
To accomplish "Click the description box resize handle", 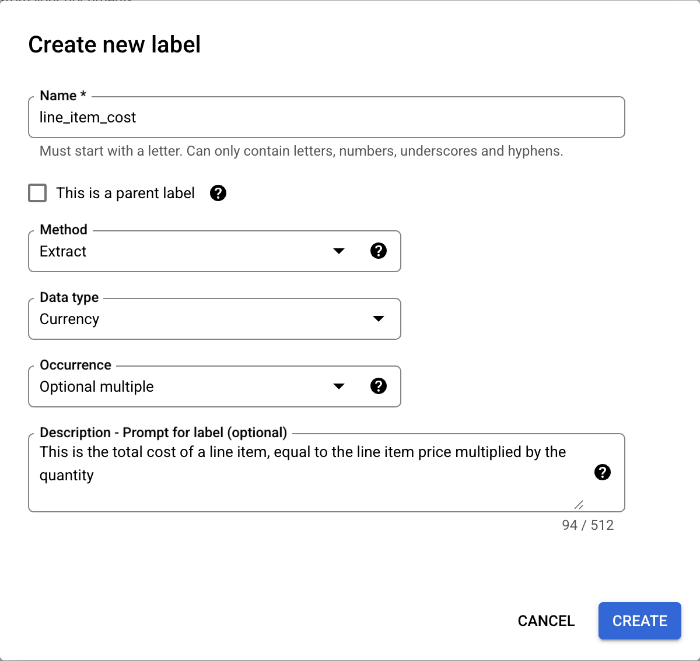I will tap(579, 505).
